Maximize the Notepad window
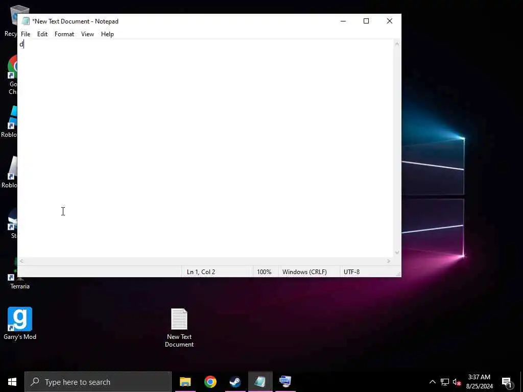This screenshot has height=392, width=523. pos(366,21)
